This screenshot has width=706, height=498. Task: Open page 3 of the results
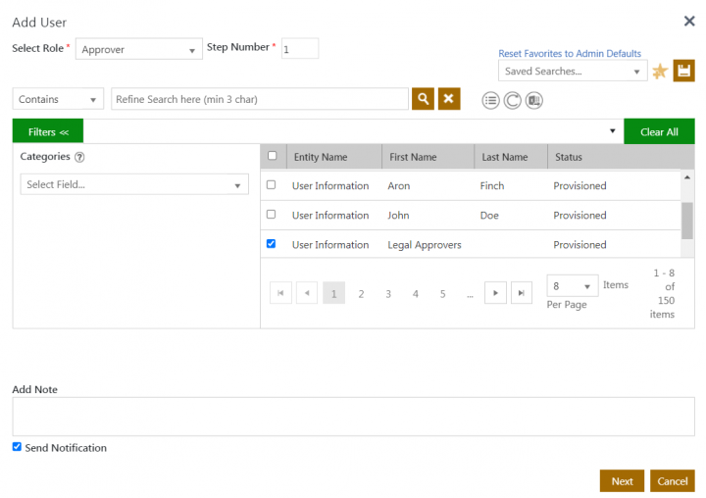(388, 293)
